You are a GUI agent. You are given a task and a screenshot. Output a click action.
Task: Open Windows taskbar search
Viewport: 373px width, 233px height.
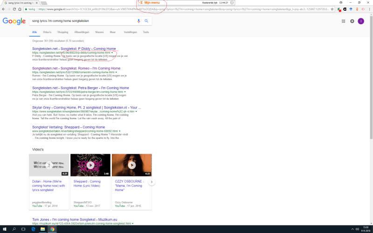coord(14,229)
